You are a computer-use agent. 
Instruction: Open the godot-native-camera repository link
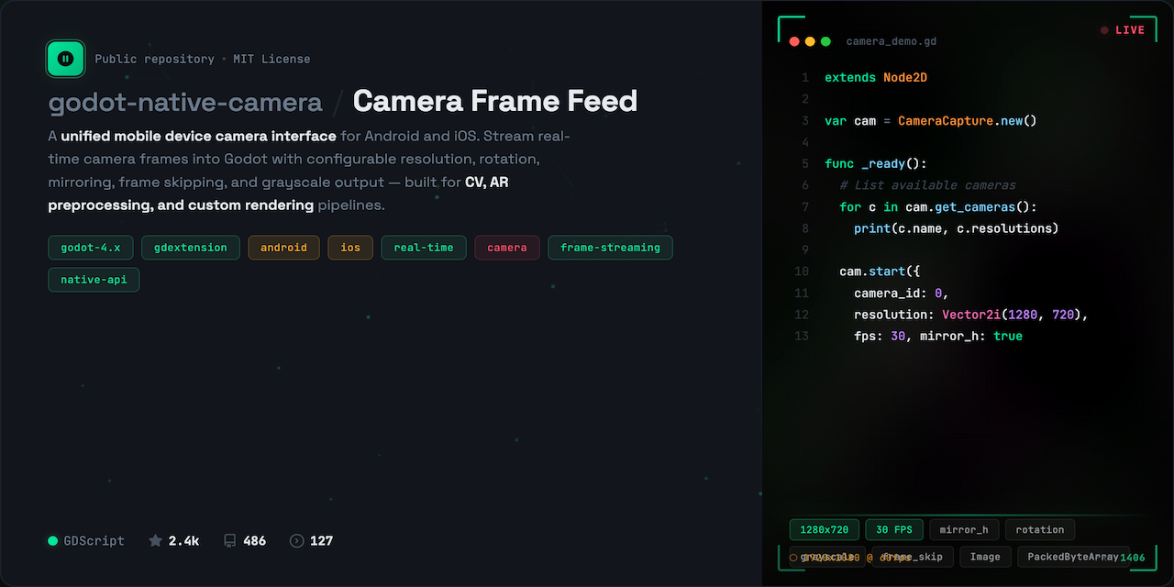[185, 101]
